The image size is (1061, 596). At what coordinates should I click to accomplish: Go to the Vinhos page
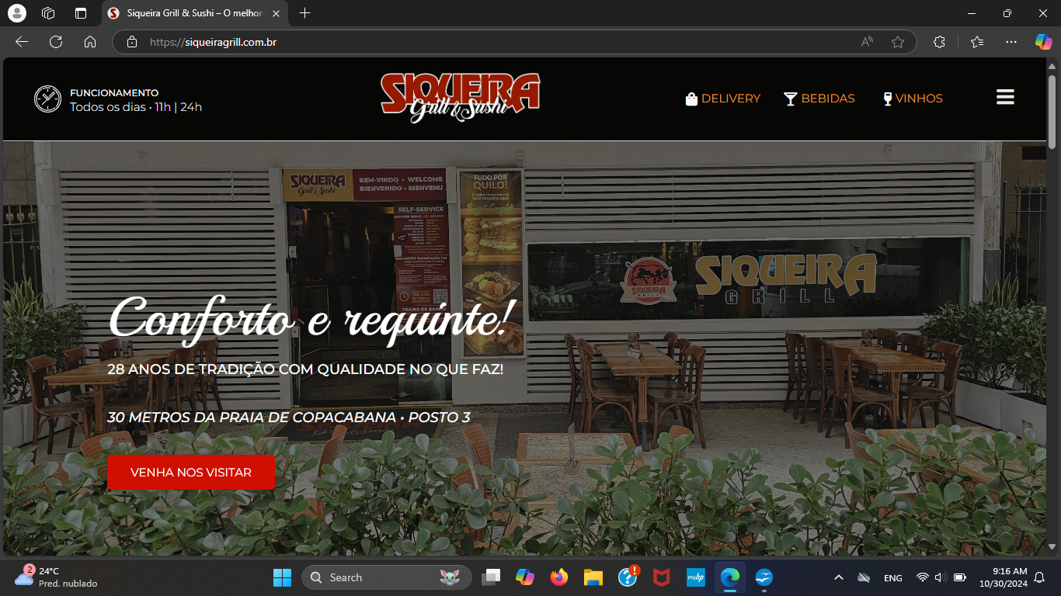(913, 99)
